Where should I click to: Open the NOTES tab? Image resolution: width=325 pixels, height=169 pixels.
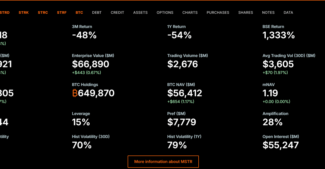click(268, 12)
